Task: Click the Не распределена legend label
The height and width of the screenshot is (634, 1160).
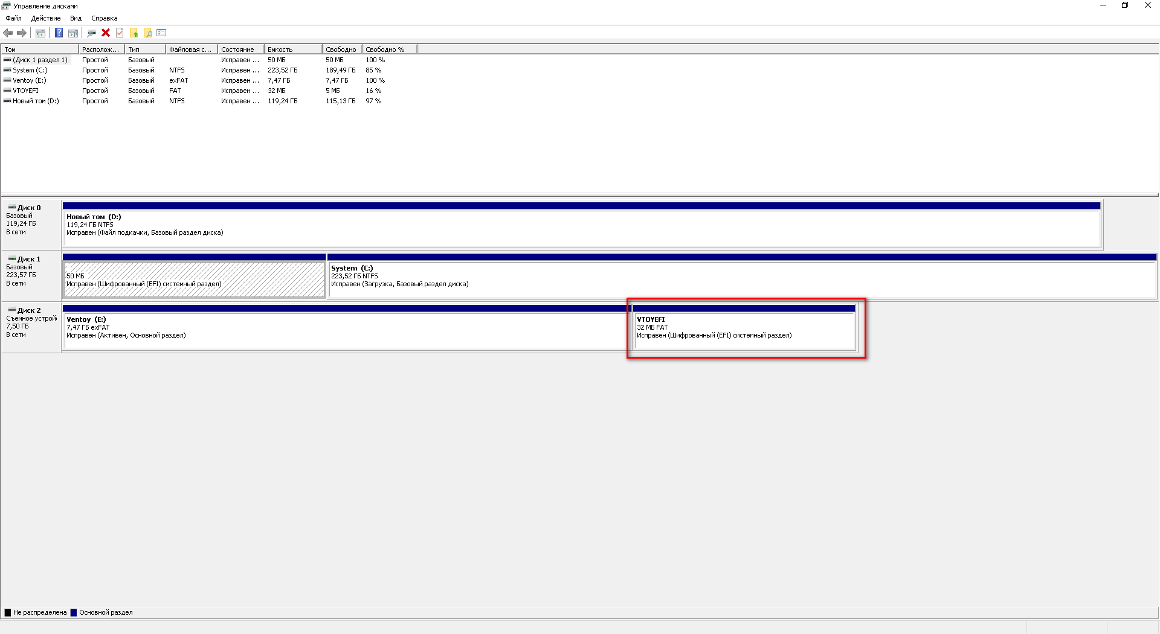Action: click(40, 612)
